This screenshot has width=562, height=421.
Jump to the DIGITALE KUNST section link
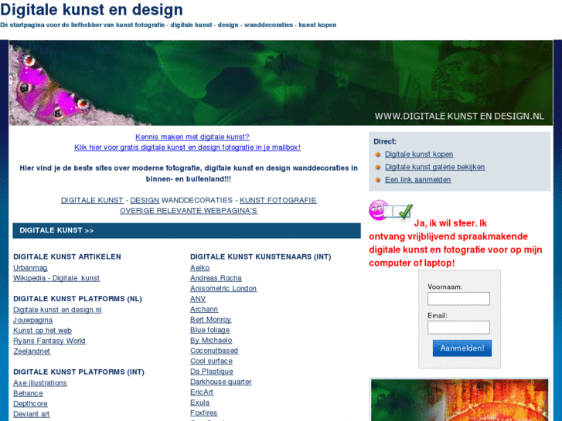tap(92, 200)
